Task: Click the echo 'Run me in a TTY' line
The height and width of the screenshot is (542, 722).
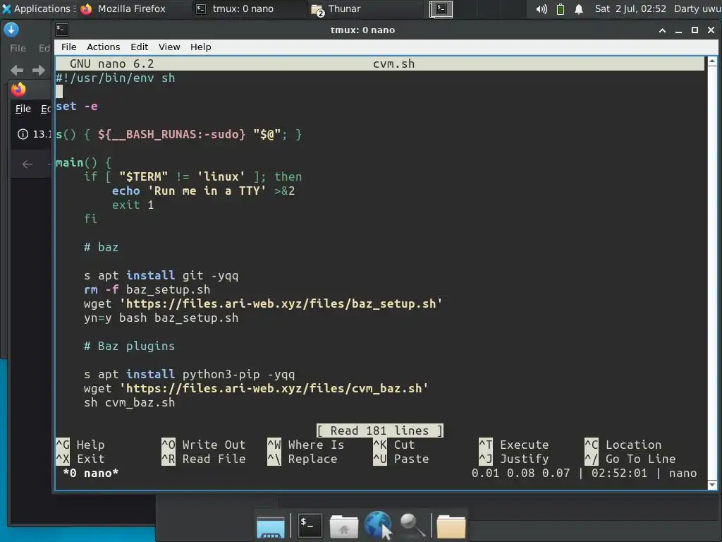Action: pyautogui.click(x=204, y=191)
